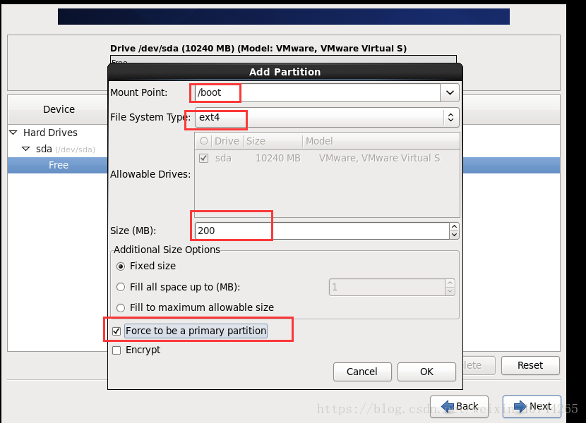
Task: Collapse the Hard Drives tree node
Action: (x=13, y=133)
